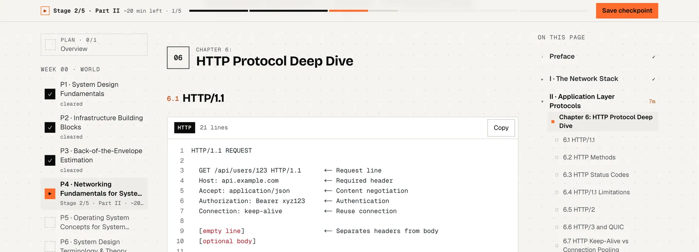This screenshot has height=252, width=699.
Task: Open the Preface outline entry
Action: [x=562, y=57]
